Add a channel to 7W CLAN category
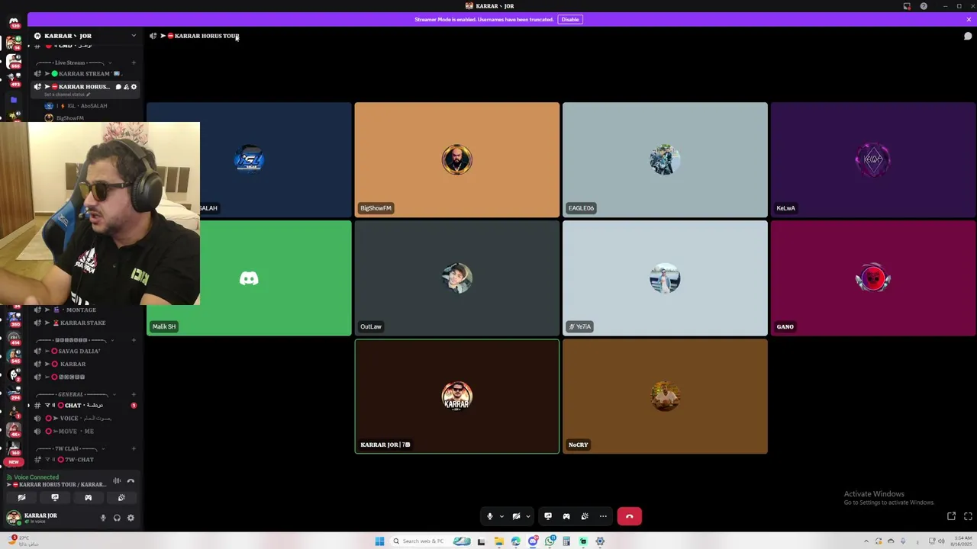The image size is (977, 549). [134, 448]
